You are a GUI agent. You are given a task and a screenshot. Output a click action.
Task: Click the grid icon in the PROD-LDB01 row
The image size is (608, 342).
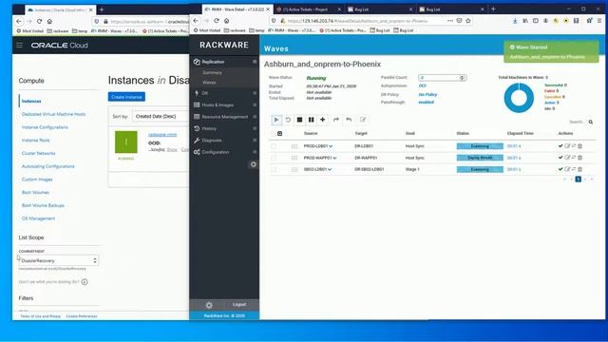click(294, 146)
